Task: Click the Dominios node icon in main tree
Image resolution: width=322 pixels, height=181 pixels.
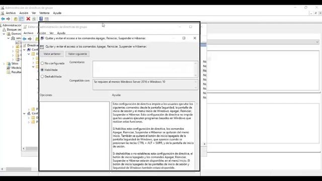Action: pyautogui.click(x=9, y=34)
